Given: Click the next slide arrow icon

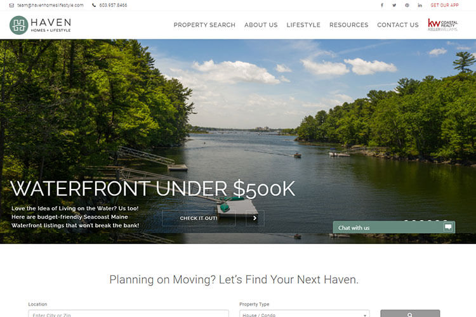Looking at the screenshot, I should (x=255, y=218).
